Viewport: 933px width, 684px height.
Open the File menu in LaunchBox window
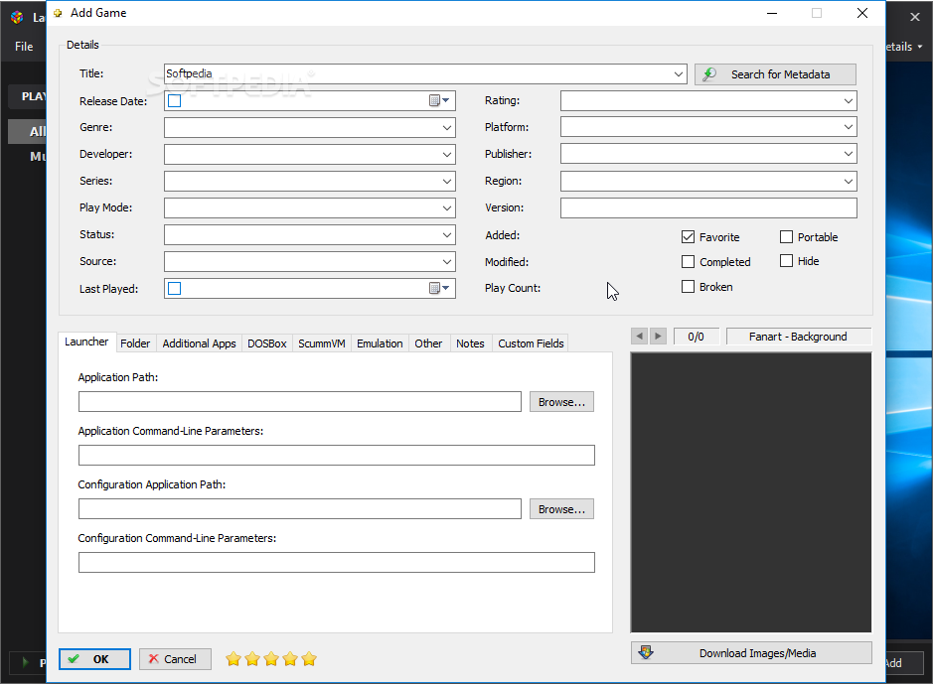24,47
